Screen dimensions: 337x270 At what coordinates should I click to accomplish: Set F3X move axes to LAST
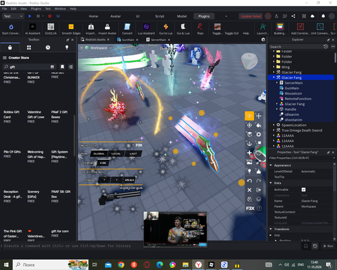tap(133, 154)
